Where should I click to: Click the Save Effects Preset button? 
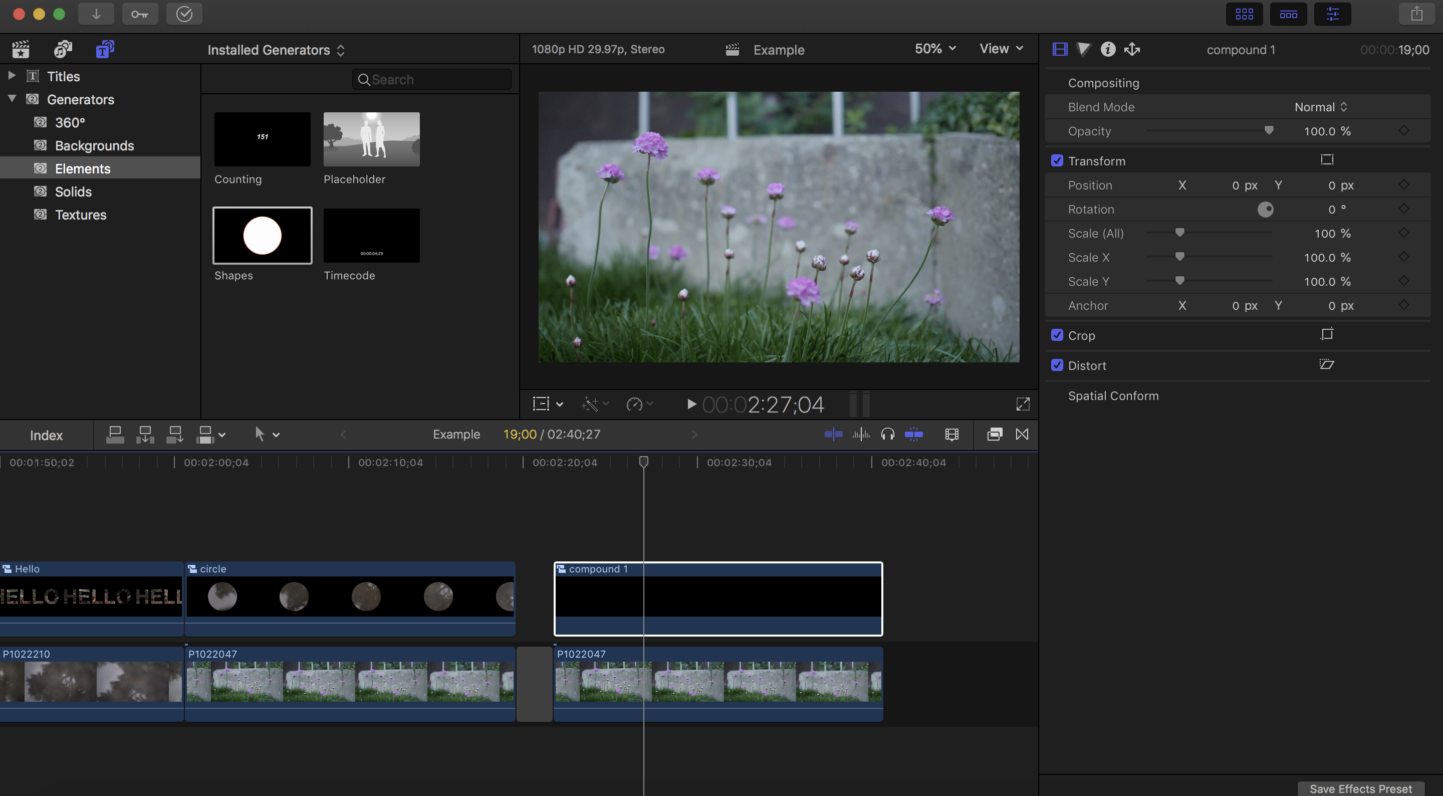coord(1360,788)
